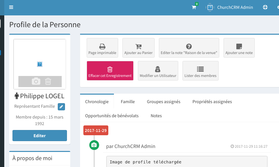Click the Membre depuis 15 mars 1992 text
The height and width of the screenshot is (167, 279).
[40, 120]
